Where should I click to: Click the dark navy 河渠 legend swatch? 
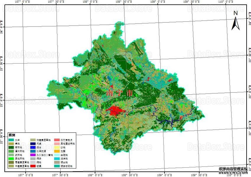click(x=33, y=144)
